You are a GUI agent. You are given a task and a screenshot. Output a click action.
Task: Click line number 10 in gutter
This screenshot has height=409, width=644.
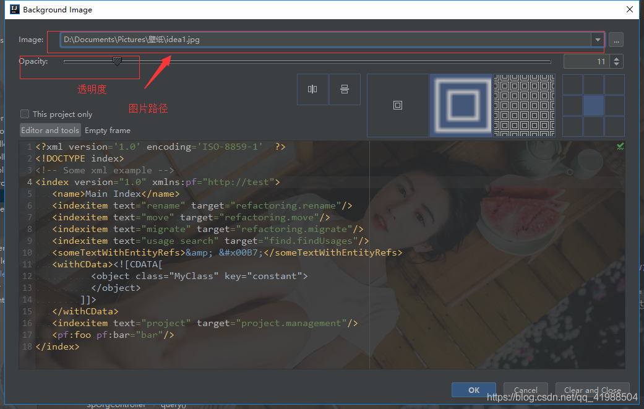click(x=27, y=252)
